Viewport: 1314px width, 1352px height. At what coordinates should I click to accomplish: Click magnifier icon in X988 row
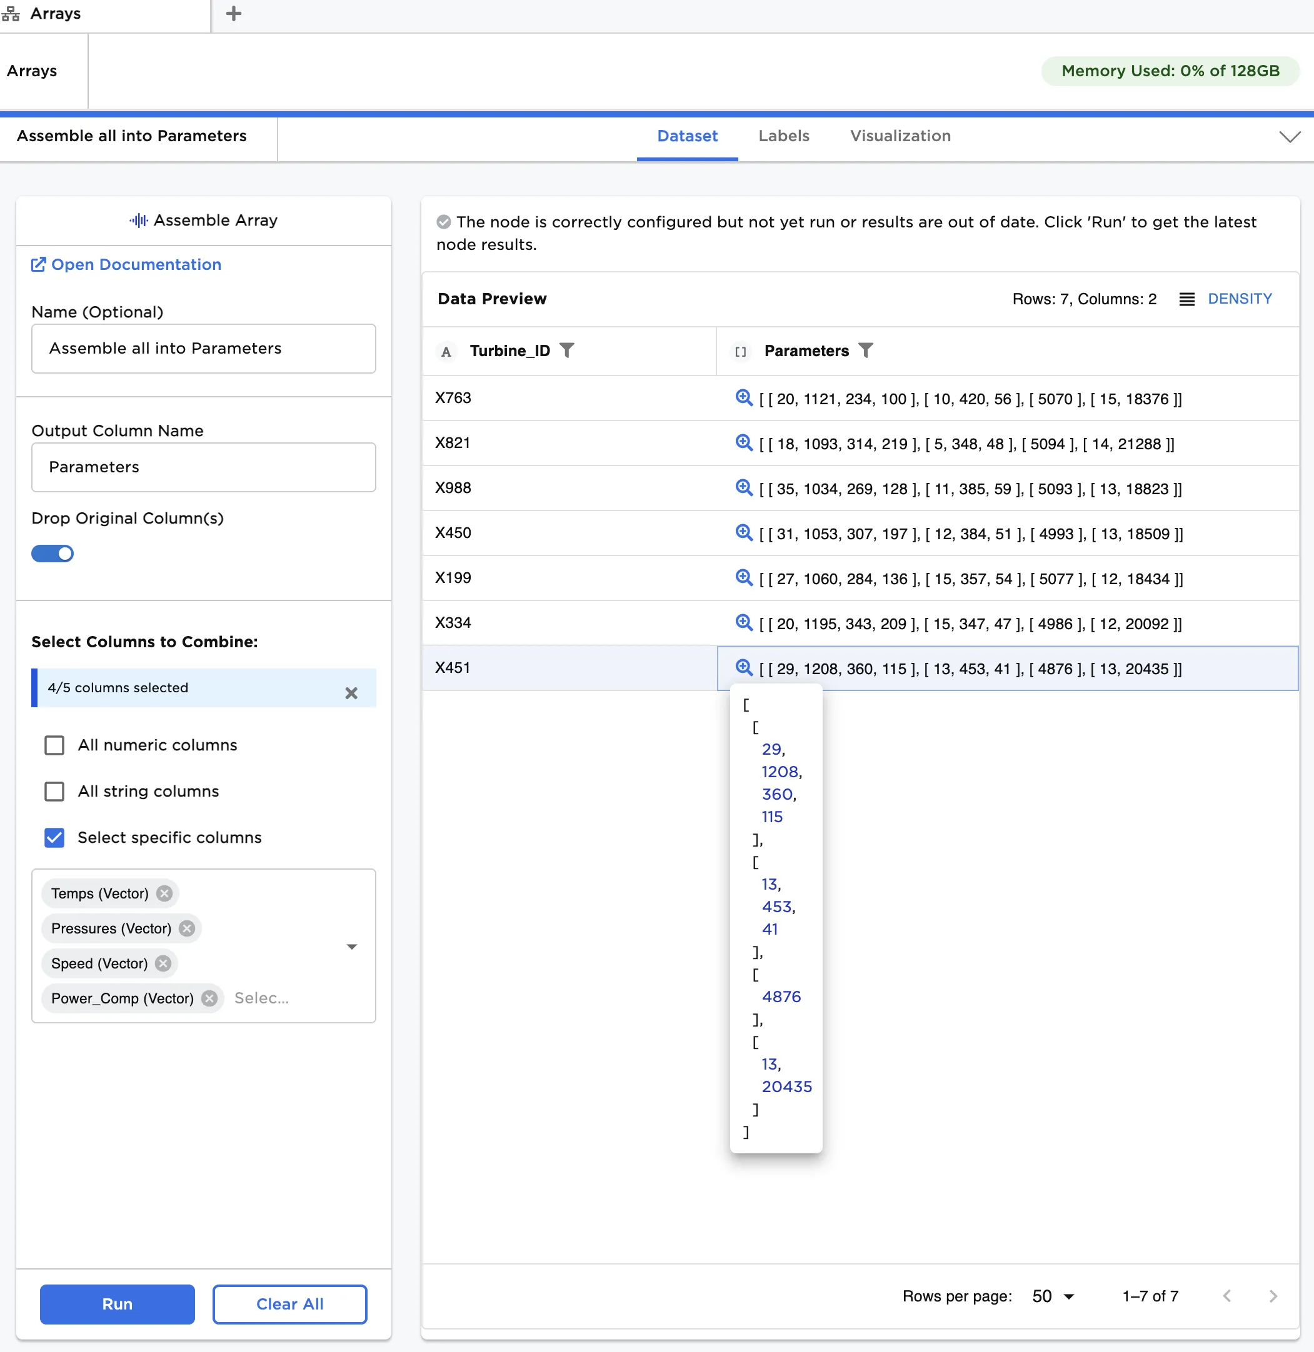743,488
